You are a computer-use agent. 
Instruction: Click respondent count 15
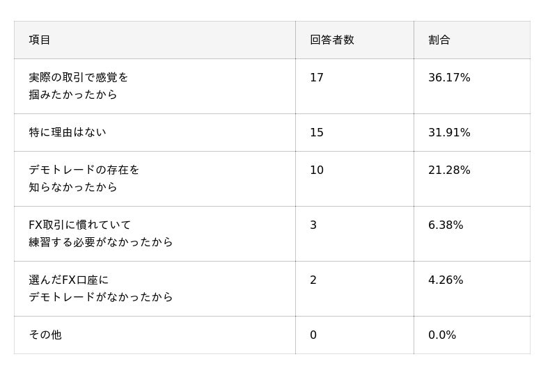pyautogui.click(x=317, y=133)
